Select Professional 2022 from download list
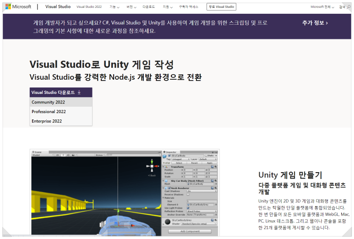Viewport: 354px width, 239px height. click(61, 112)
